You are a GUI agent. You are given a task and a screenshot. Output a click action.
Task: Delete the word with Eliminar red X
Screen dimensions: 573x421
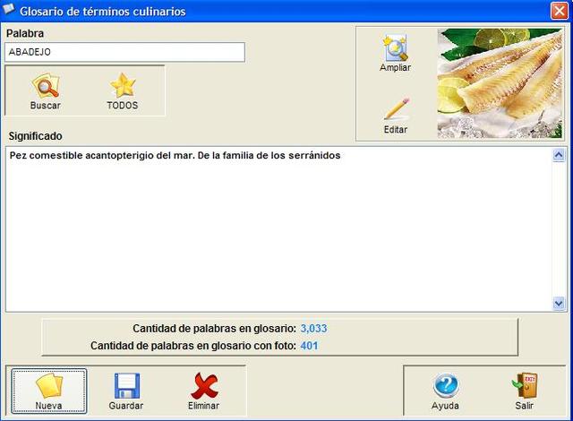204,385
